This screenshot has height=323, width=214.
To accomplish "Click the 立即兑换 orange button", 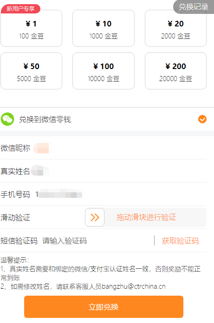I will click(104, 307).
